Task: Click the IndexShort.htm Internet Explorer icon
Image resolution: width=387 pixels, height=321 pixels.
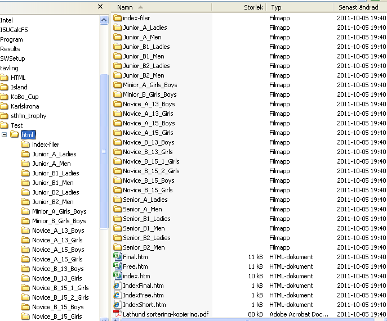Action: tap(118, 305)
